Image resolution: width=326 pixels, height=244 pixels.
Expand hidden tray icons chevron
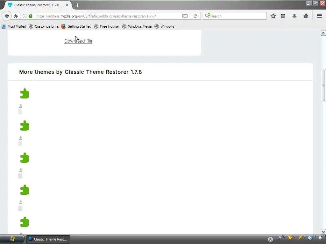[270, 239]
